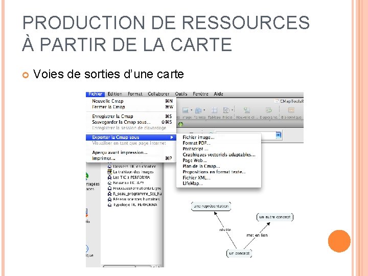Select Typologie TIC PERFORMA item

pos(135,204)
